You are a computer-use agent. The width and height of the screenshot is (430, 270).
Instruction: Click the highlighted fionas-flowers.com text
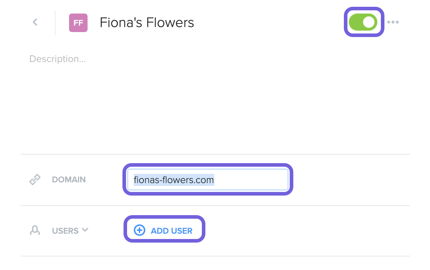coord(174,180)
